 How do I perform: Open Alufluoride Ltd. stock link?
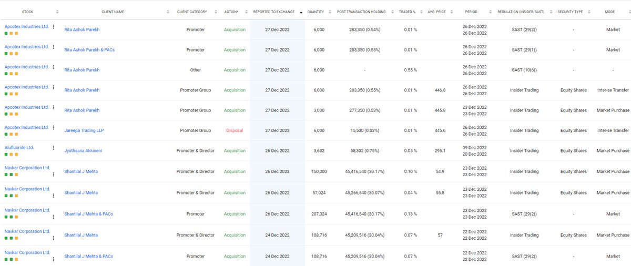pyautogui.click(x=19, y=148)
